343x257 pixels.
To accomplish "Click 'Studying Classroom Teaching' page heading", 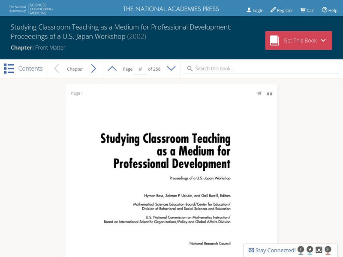I will coord(165,138).
